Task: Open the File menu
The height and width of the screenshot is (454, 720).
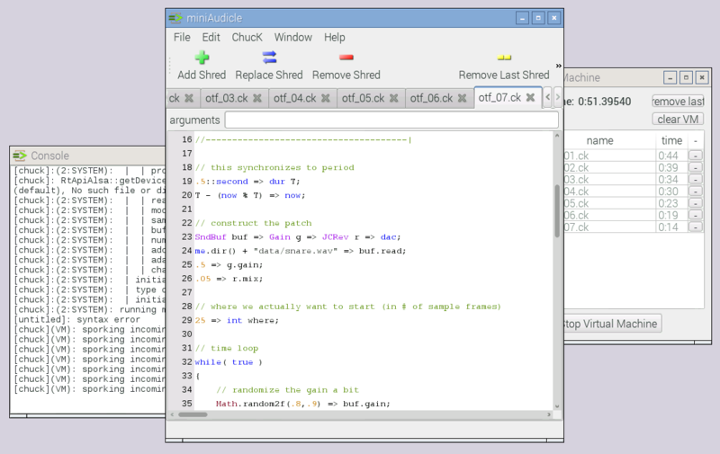Action: (182, 38)
